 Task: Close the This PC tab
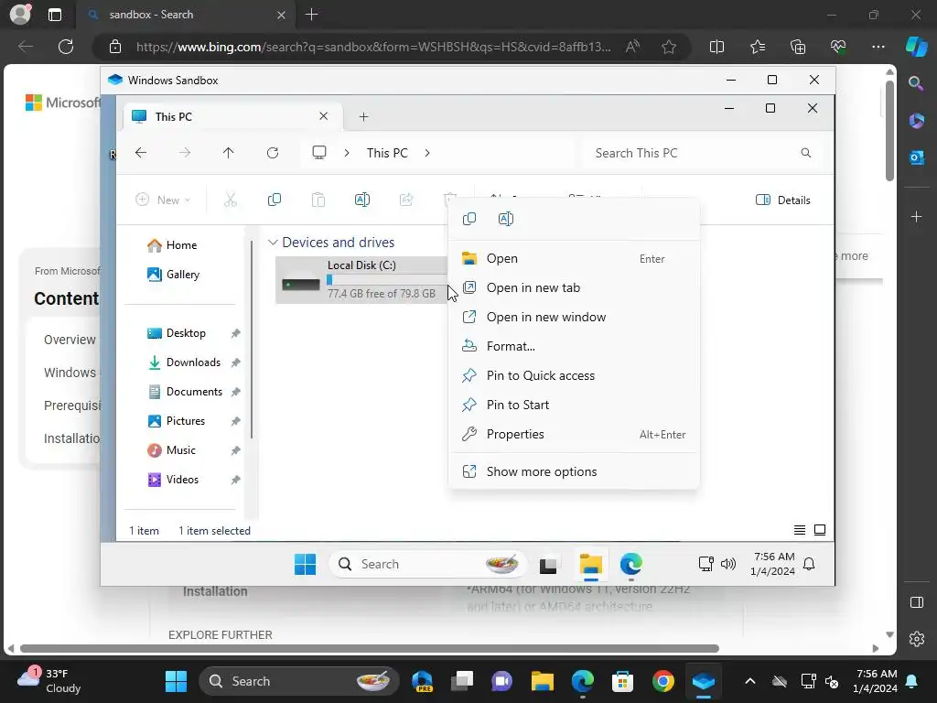(323, 116)
